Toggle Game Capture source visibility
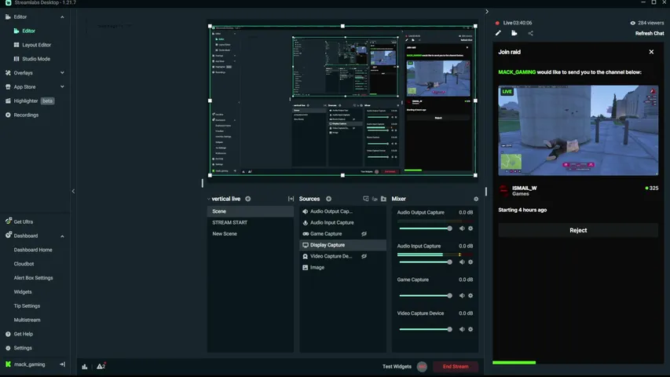Viewport: 670px width, 377px height. pyautogui.click(x=364, y=234)
